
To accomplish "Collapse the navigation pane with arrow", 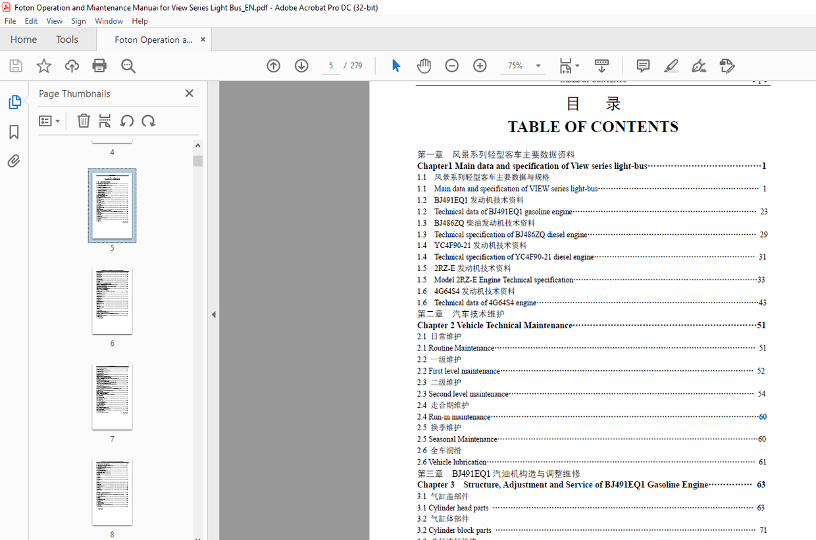I will tap(213, 315).
